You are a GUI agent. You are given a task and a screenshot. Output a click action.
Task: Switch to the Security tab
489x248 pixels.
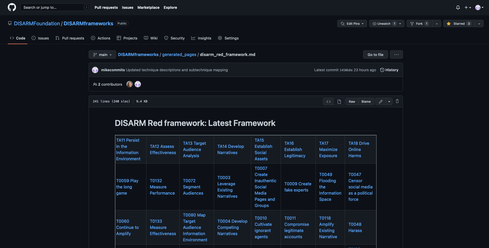point(174,38)
